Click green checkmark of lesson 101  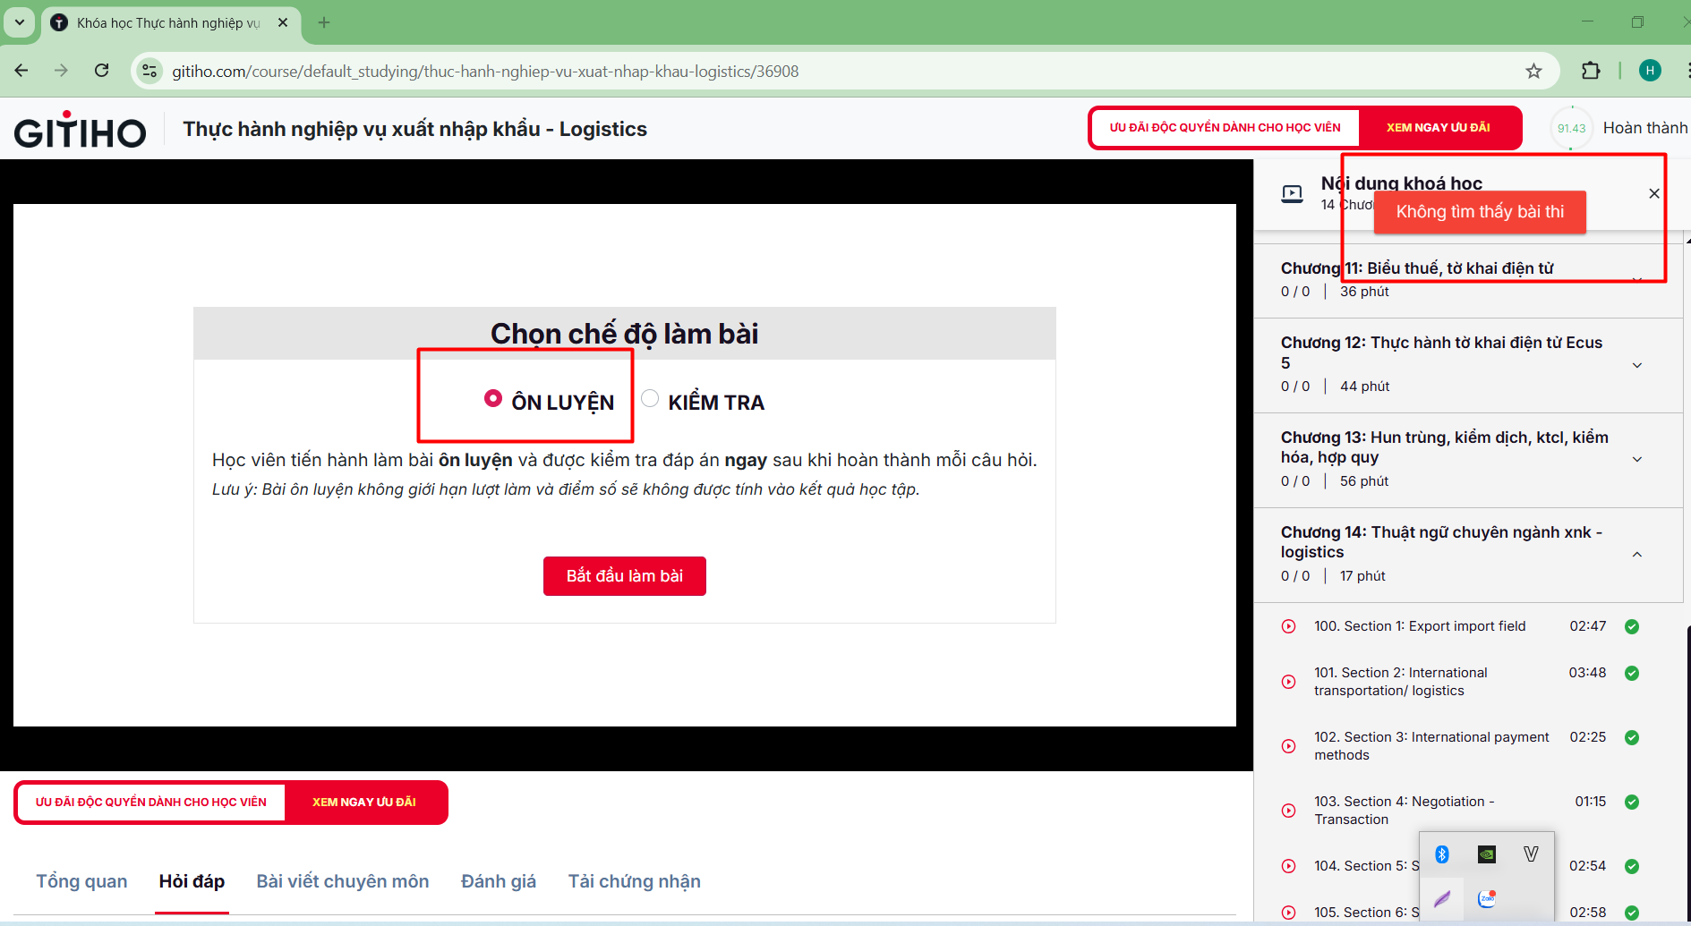[x=1632, y=673]
